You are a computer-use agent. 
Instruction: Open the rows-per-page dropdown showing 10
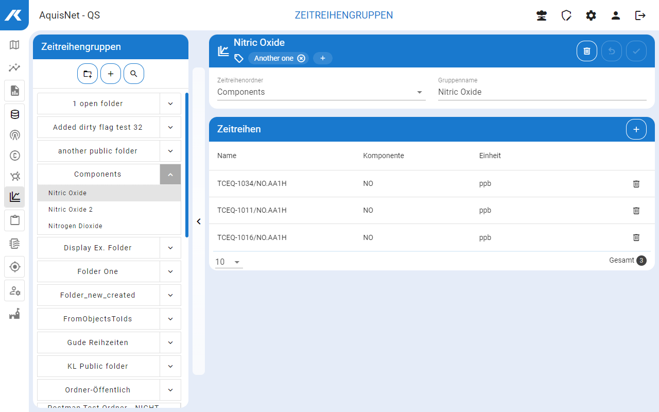click(229, 262)
